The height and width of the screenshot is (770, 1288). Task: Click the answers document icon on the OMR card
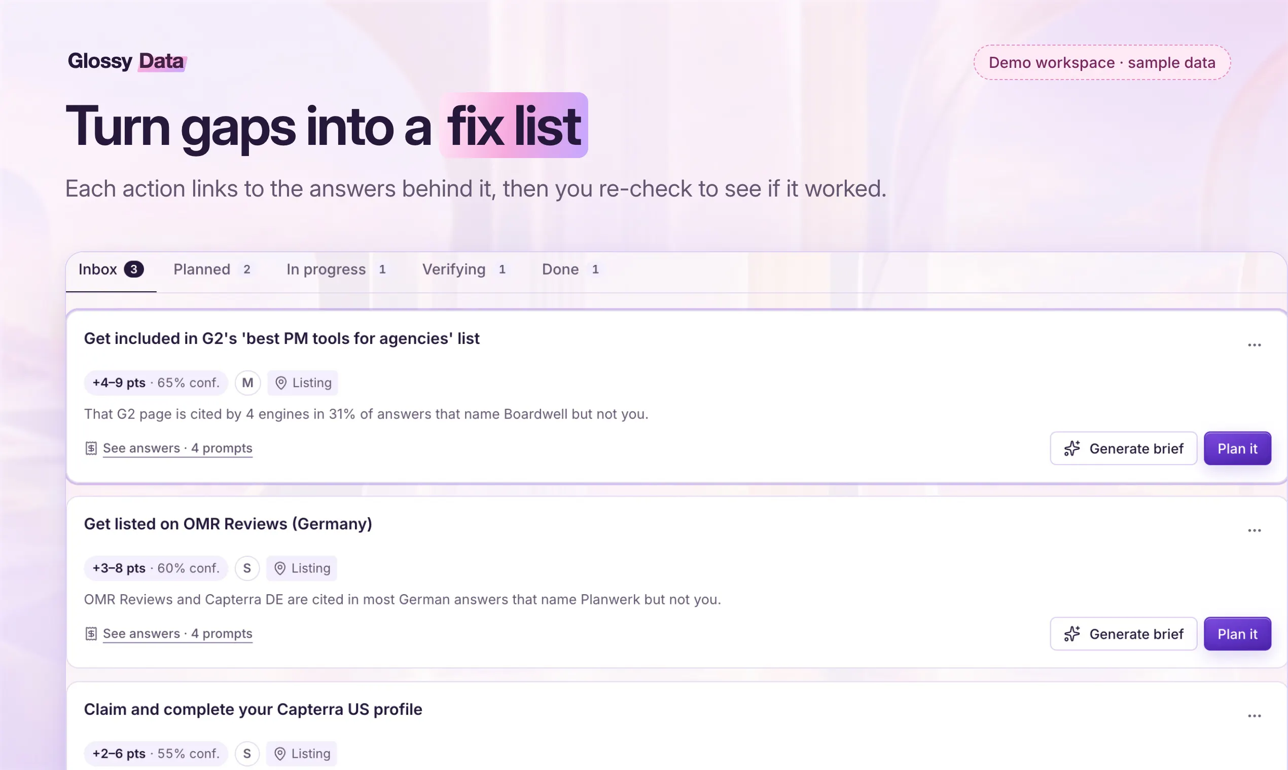[91, 633]
